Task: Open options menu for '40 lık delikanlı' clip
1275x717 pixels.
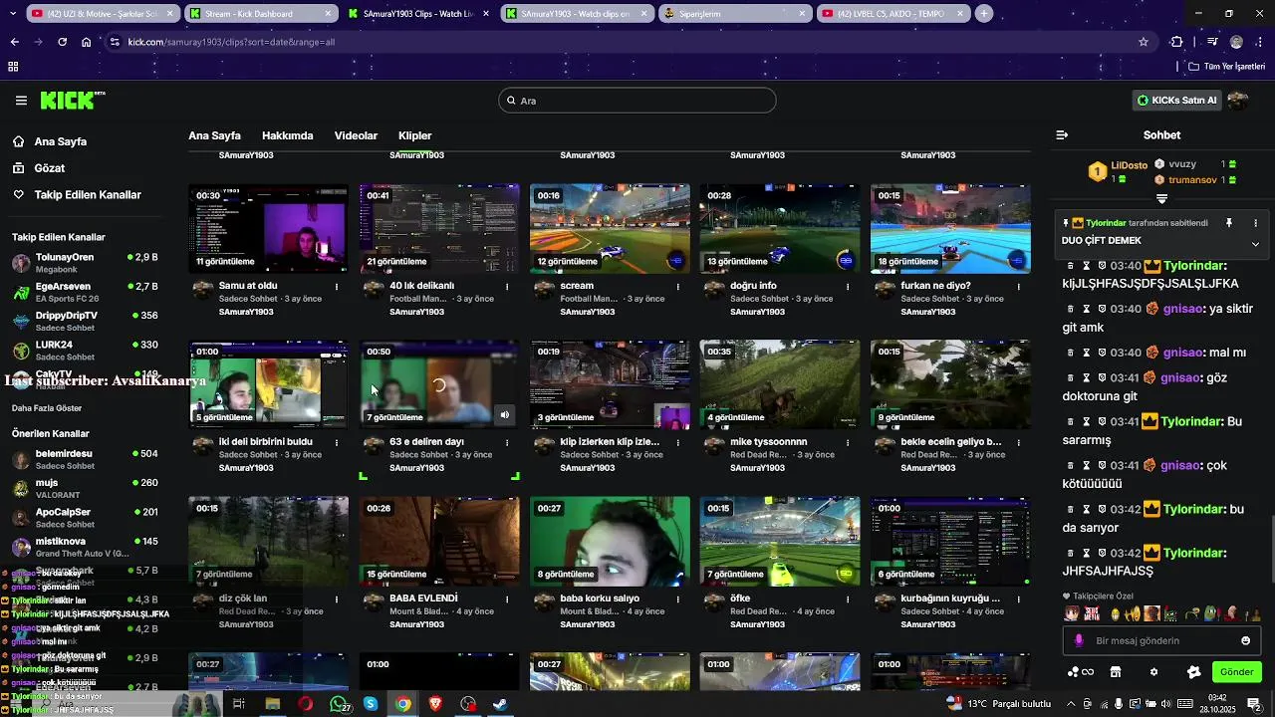Action: click(507, 287)
